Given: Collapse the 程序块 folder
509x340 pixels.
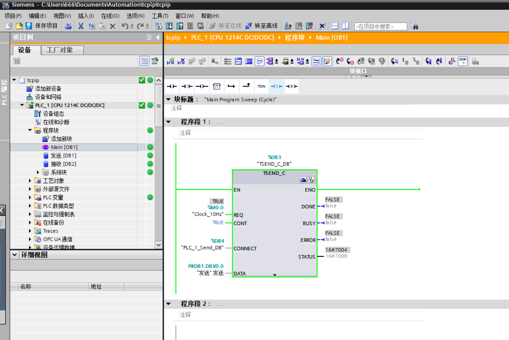Looking at the screenshot, I should (x=30, y=130).
